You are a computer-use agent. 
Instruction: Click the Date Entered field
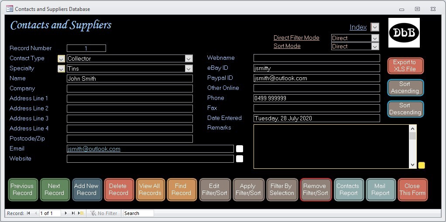pyautogui.click(x=316, y=118)
